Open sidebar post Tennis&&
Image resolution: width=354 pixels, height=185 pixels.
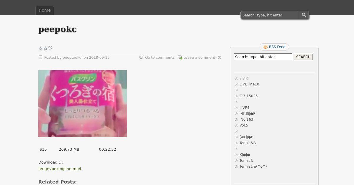point(248,143)
